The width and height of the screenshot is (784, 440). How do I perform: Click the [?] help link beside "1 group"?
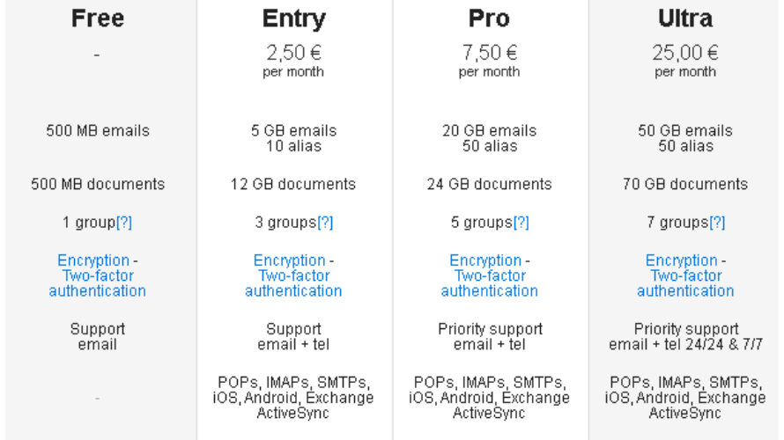click(x=124, y=223)
